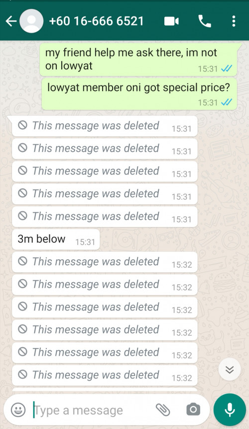The height and width of the screenshot is (429, 249).
Task: Tap the last fully visible deleted message at 15:32
Action: 105,376
